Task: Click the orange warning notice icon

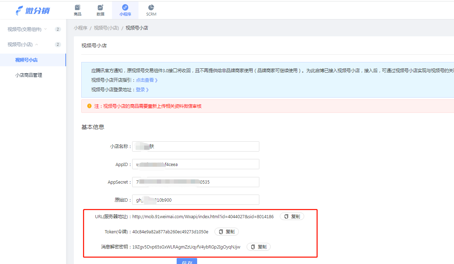Action: pos(89,106)
